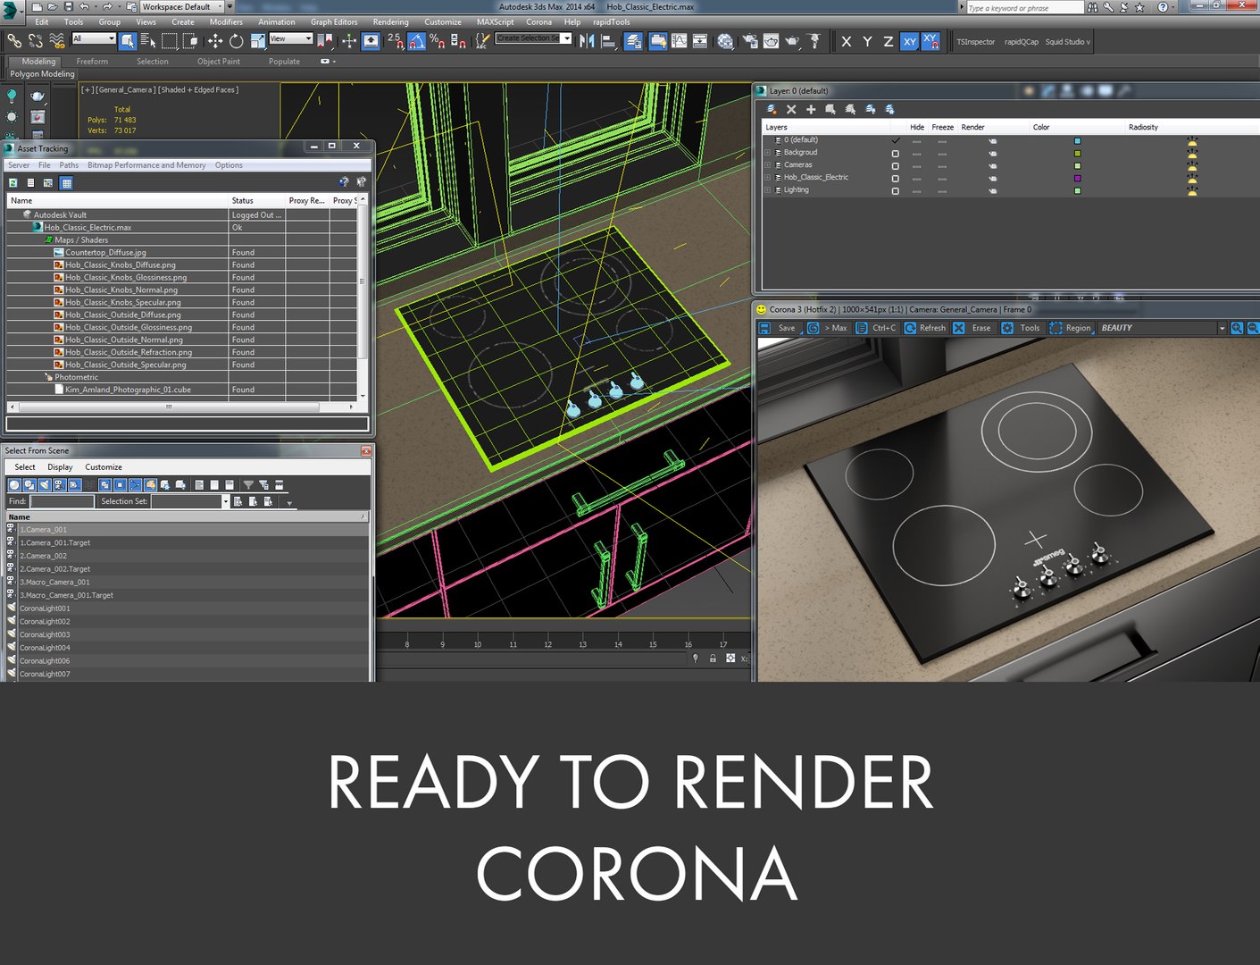This screenshot has height=965, width=1260.
Task: Click the Mirror tool in main toolbar
Action: point(587,41)
